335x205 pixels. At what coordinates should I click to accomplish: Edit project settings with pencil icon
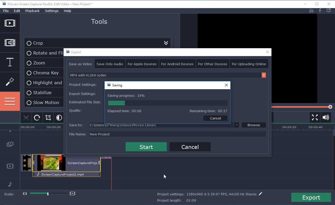pyautogui.click(x=260, y=194)
